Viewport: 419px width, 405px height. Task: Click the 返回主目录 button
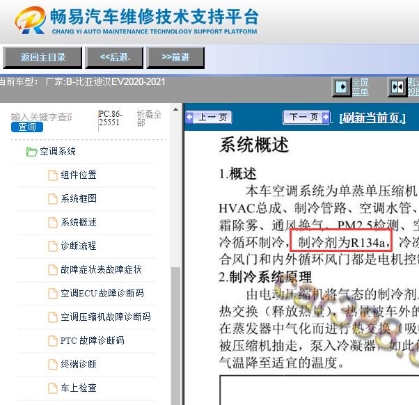click(42, 58)
